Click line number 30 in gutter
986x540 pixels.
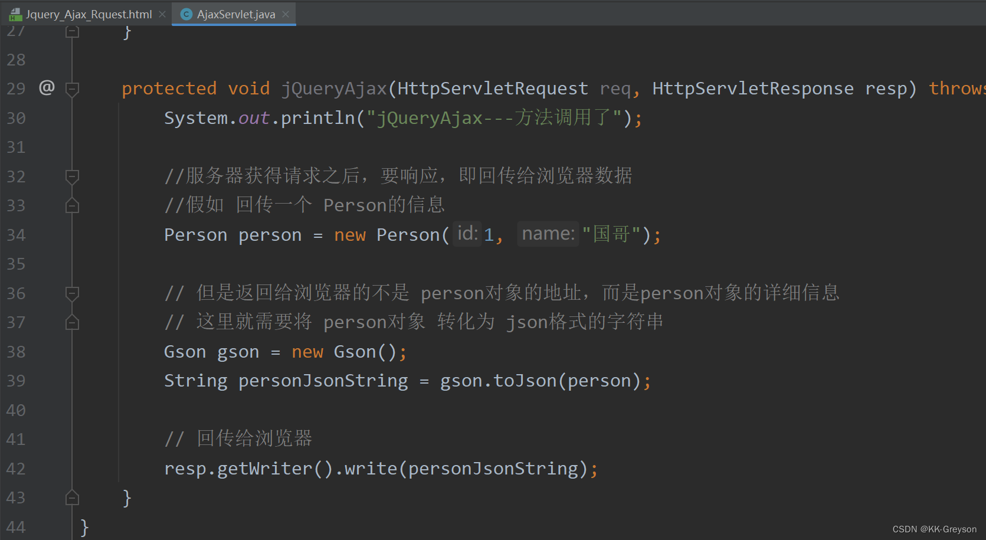tap(16, 118)
